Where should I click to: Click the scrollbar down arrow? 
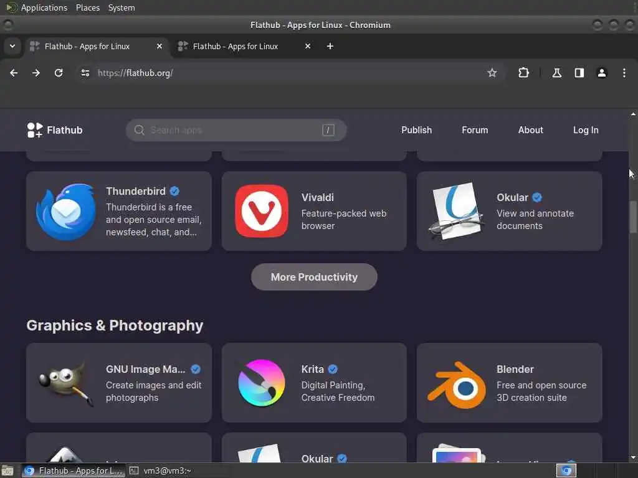coord(633,457)
